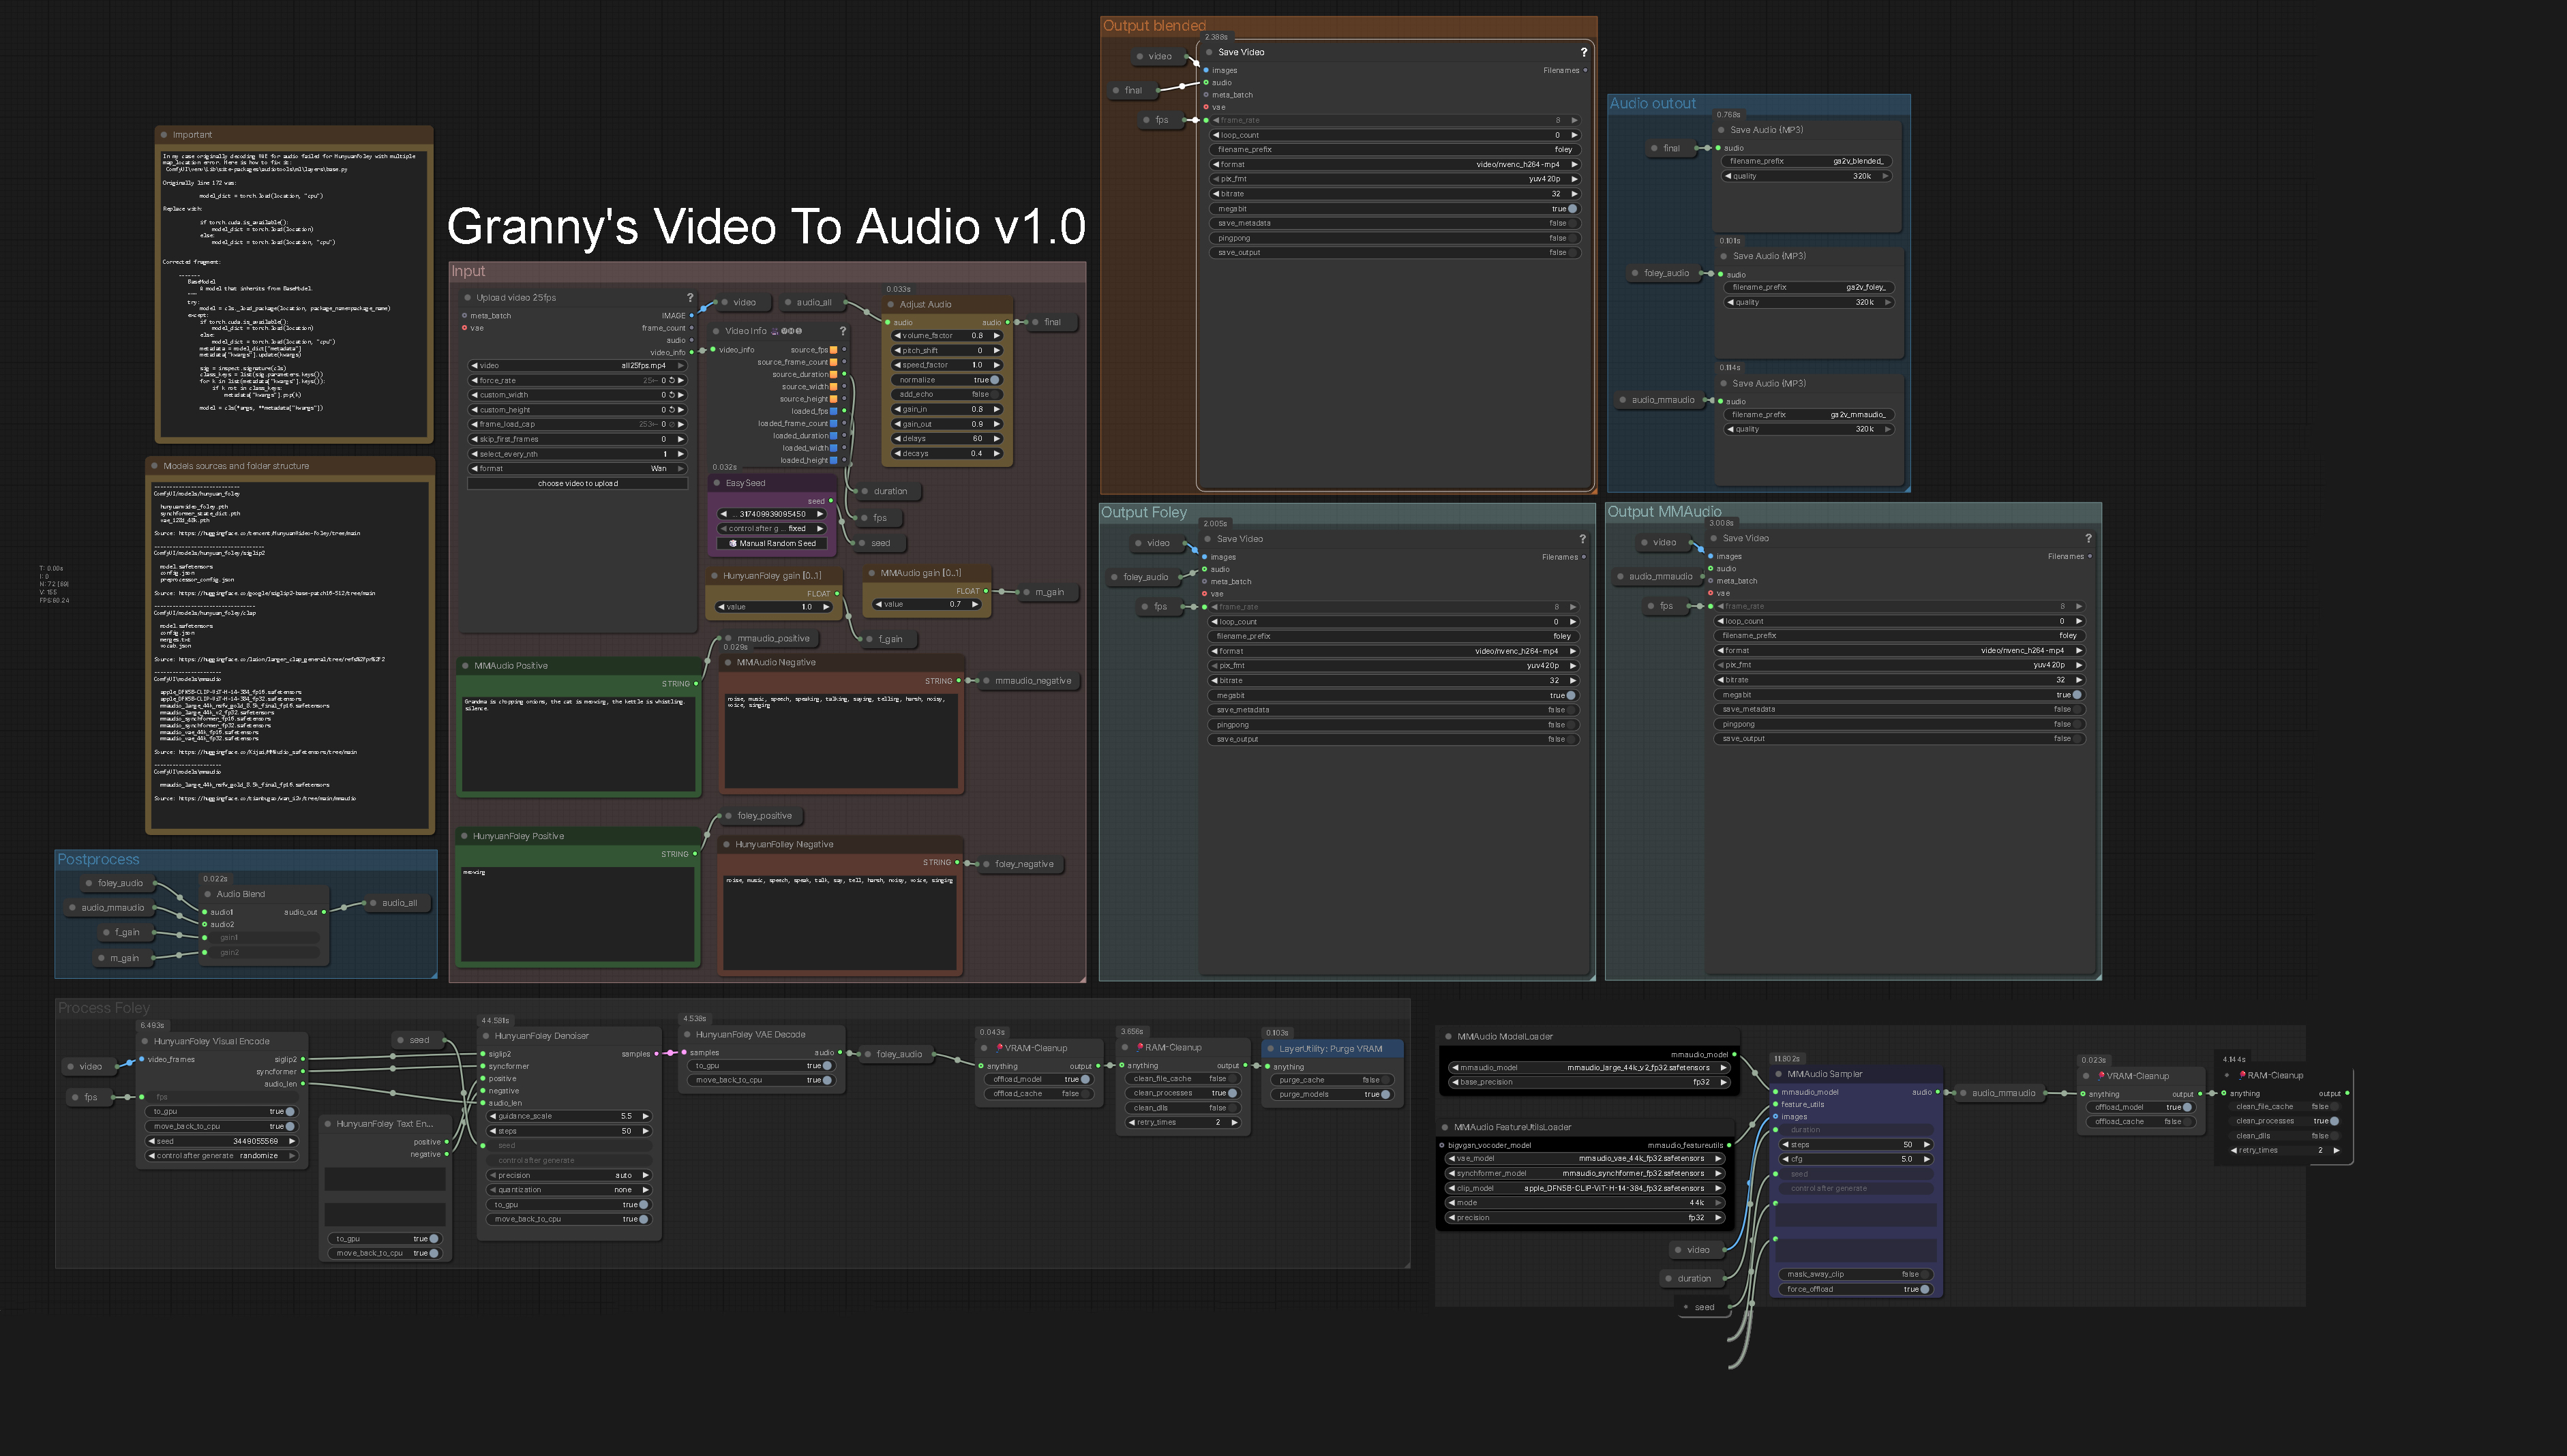The image size is (2567, 1456).
Task: Collapse the MMAudio ModelLoader node dot
Action: [x=1448, y=1037]
